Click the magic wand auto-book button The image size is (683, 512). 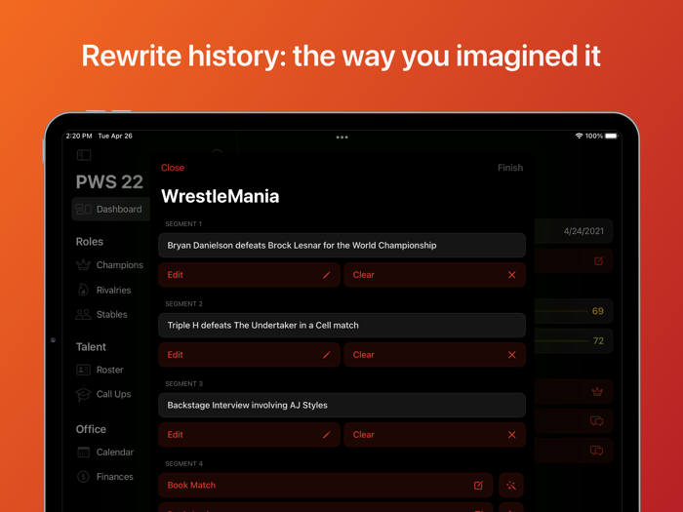[x=511, y=485]
